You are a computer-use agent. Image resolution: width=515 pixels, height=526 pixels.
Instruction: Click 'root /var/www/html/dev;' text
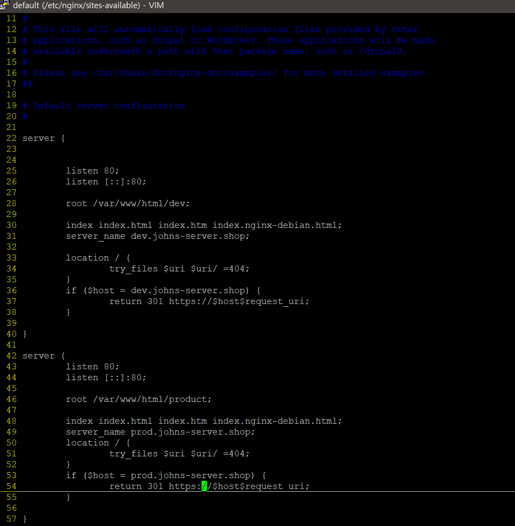pyautogui.click(x=128, y=203)
